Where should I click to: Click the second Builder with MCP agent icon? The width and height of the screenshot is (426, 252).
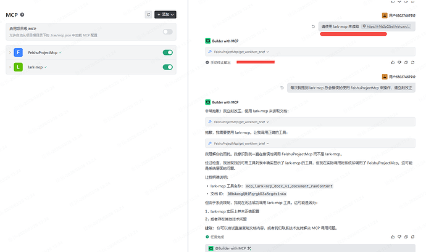point(208,102)
